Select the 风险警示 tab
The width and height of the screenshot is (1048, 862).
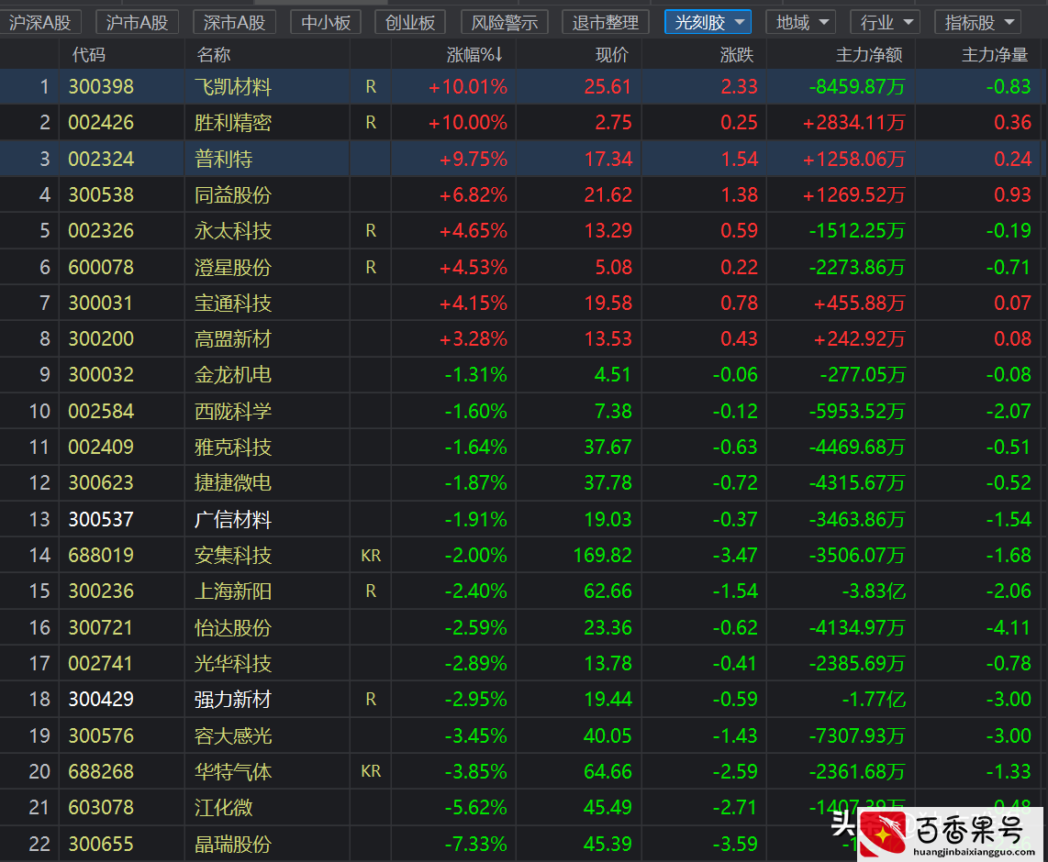tap(505, 22)
